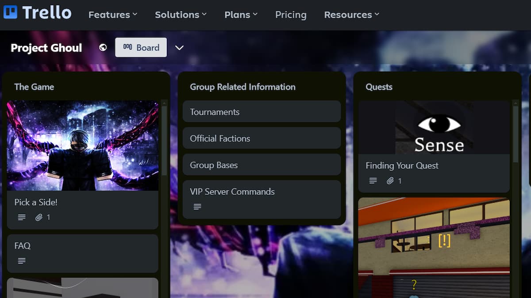Image resolution: width=531 pixels, height=298 pixels.
Task: Click description icon on FAQ card
Action: coord(21,261)
